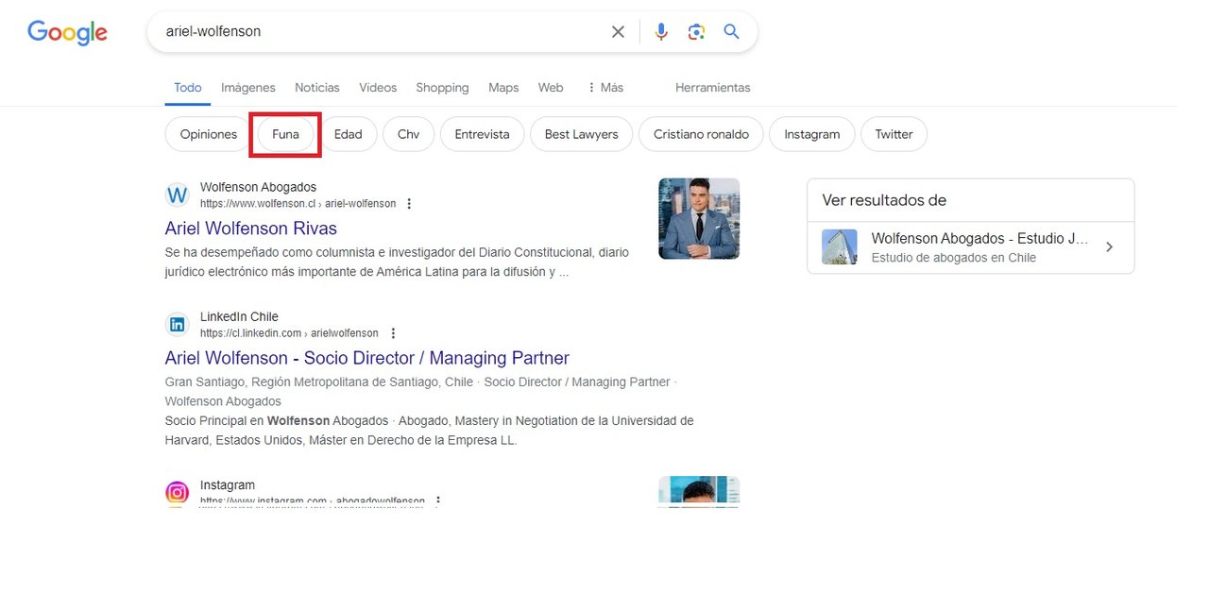
Task: Open the cropped thumbnail beside the Instagram result
Action: click(x=699, y=492)
